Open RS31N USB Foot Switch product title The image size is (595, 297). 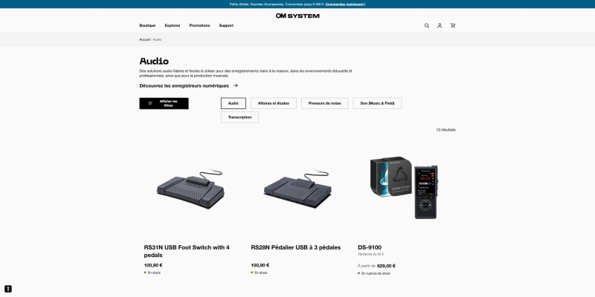(187, 251)
